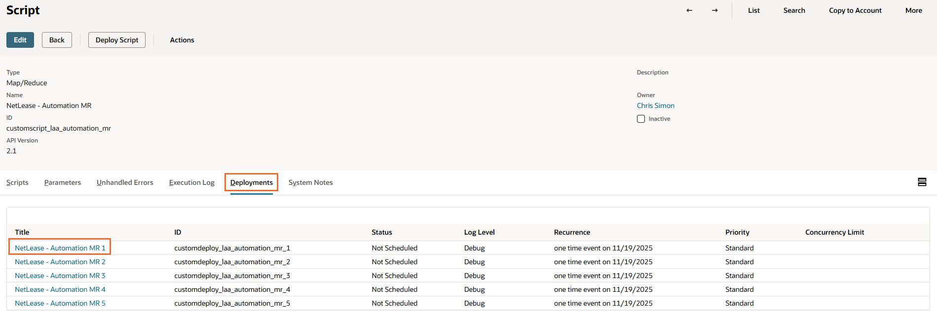View the System Notes tab
This screenshot has height=317, width=937.
310,182
